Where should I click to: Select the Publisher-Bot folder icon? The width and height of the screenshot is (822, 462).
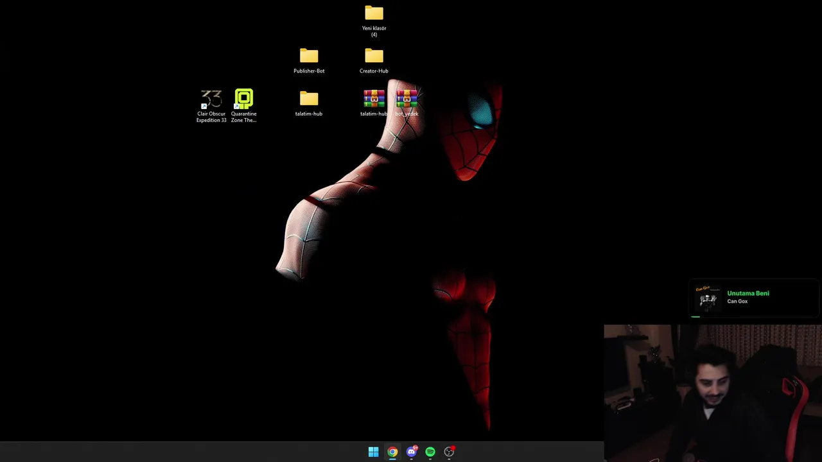click(309, 56)
